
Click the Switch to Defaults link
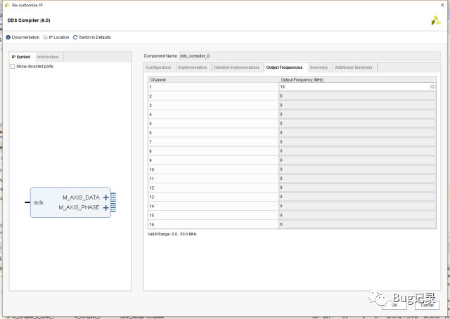point(95,37)
